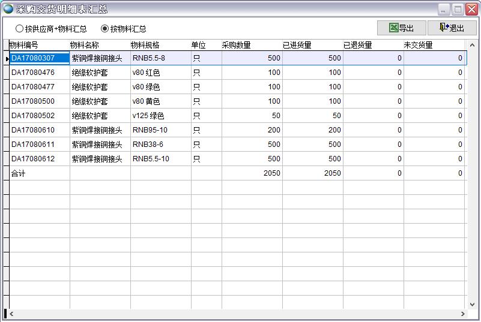Maximize the 采购交货明细表汇总 window

point(458,10)
